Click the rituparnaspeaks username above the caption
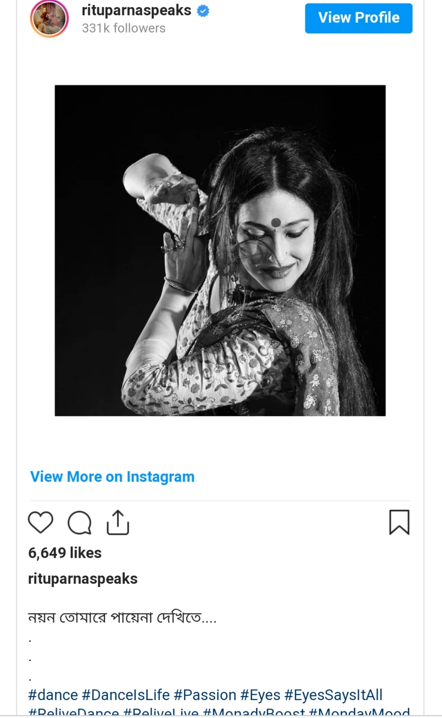 click(83, 578)
